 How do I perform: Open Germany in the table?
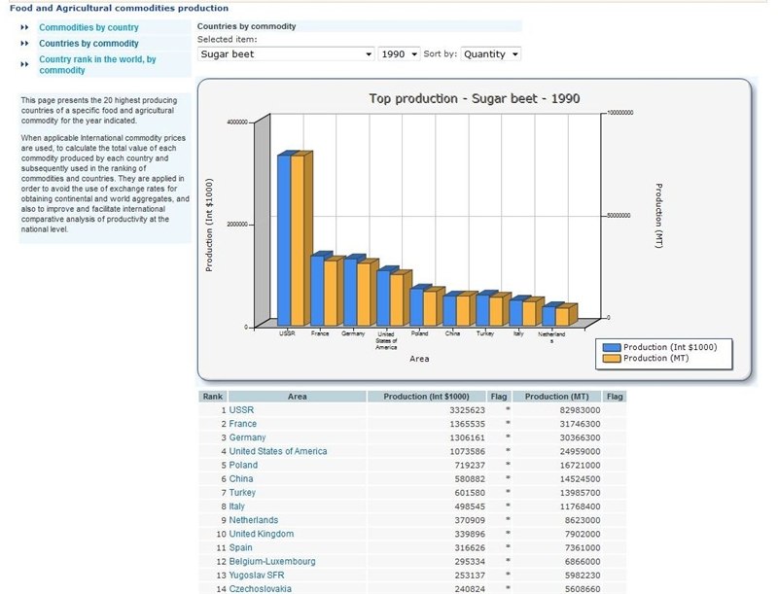[247, 437]
